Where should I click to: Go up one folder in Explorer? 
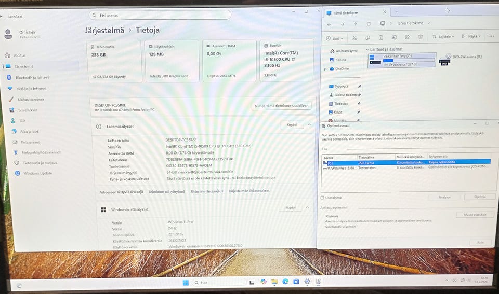pyautogui.click(x=356, y=24)
